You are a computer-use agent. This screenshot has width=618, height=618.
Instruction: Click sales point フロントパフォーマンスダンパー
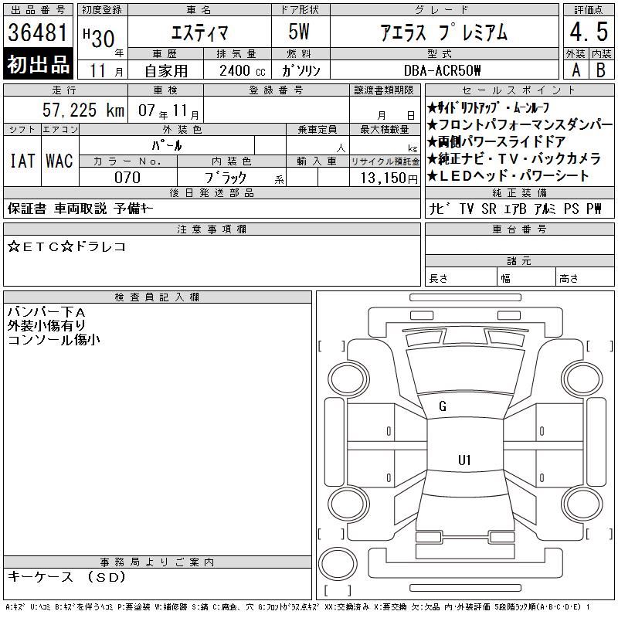pos(519,124)
